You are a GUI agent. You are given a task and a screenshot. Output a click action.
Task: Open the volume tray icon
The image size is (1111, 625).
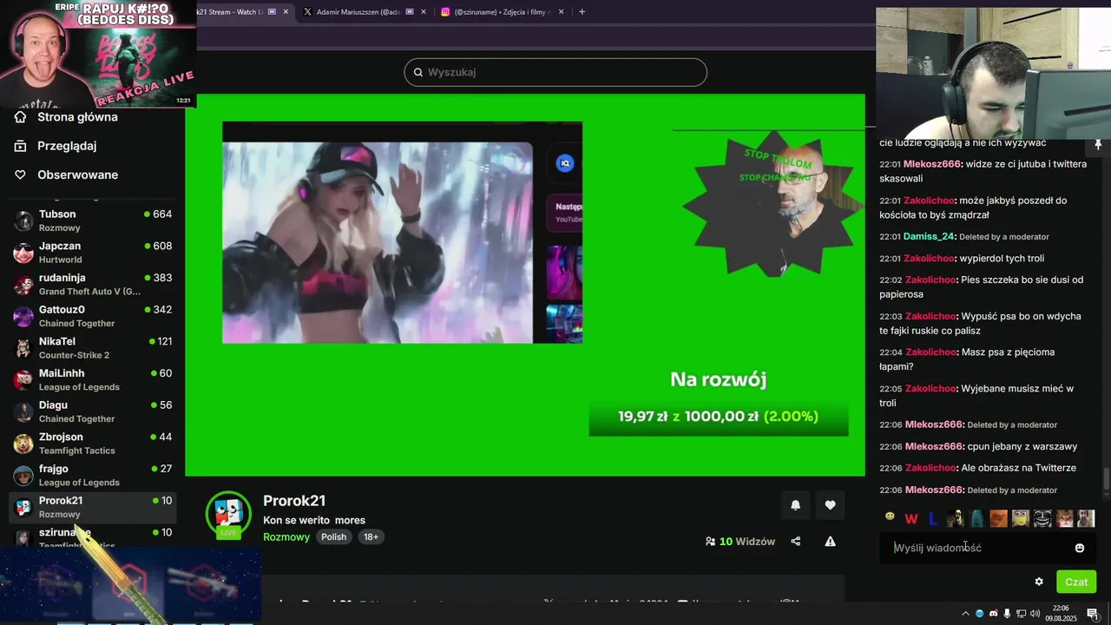tap(1035, 614)
